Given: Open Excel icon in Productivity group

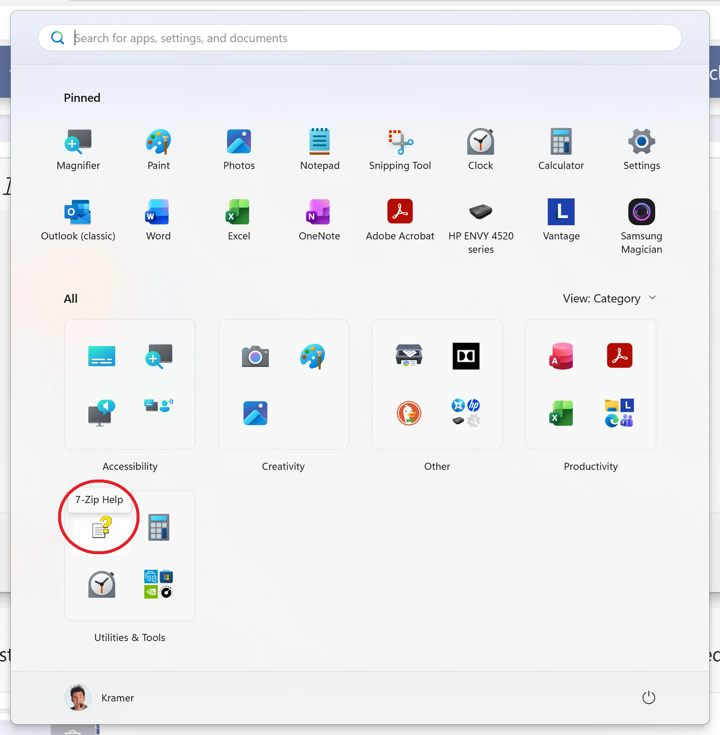Looking at the screenshot, I should [561, 413].
